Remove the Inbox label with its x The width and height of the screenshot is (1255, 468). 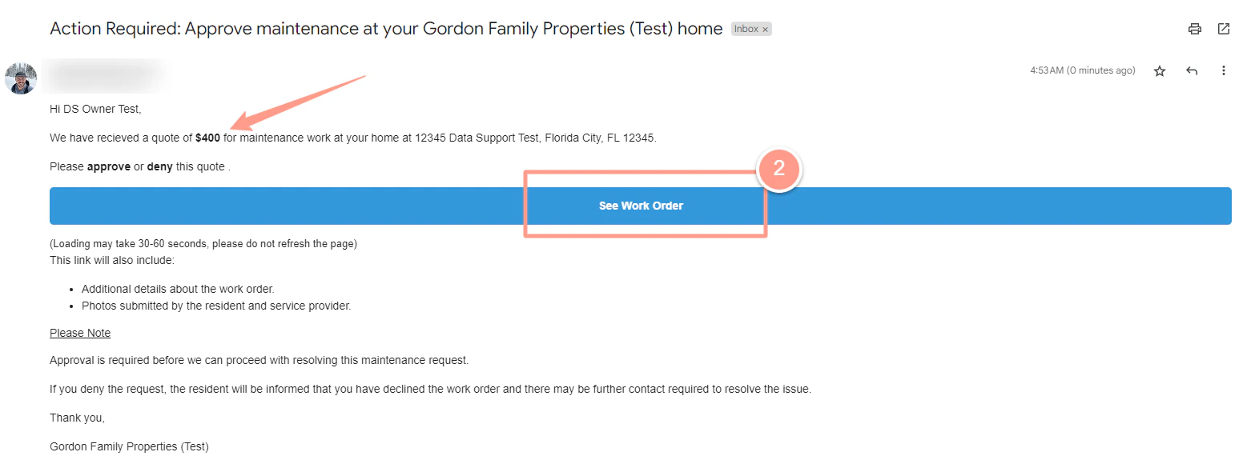point(765,29)
